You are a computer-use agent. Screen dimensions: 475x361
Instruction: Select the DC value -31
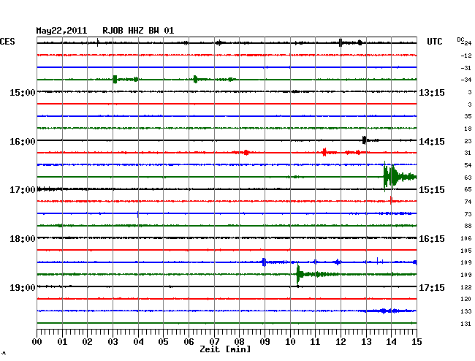(x=466, y=68)
